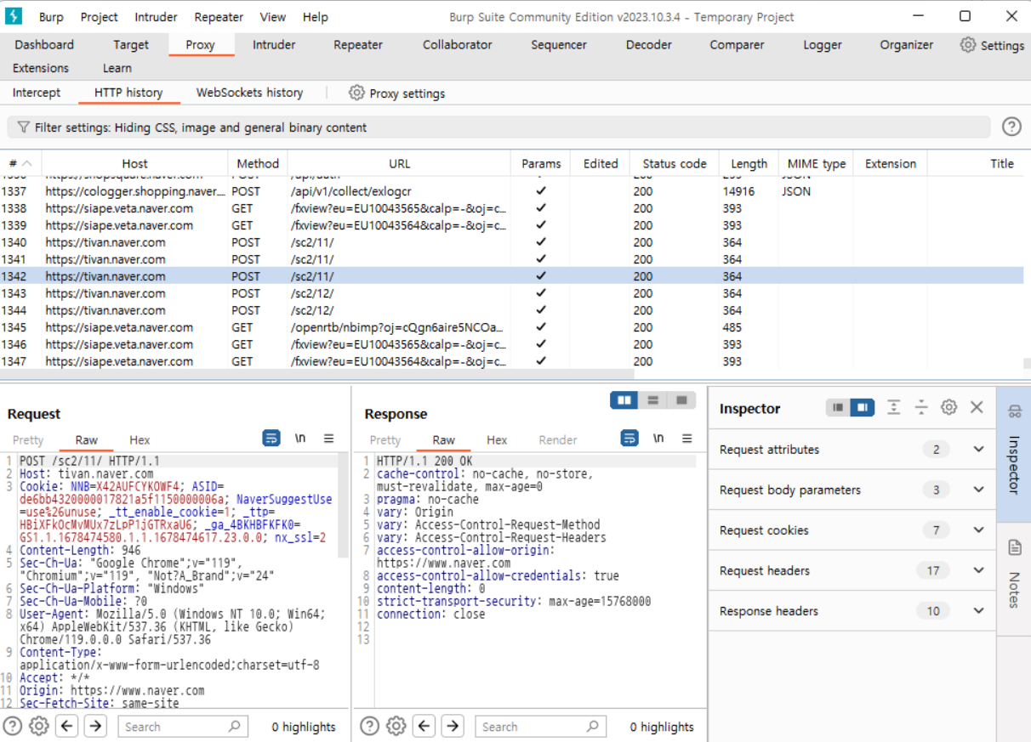Image resolution: width=1031 pixels, height=742 pixels.
Task: Go to next response search match
Action: pyautogui.click(x=453, y=726)
